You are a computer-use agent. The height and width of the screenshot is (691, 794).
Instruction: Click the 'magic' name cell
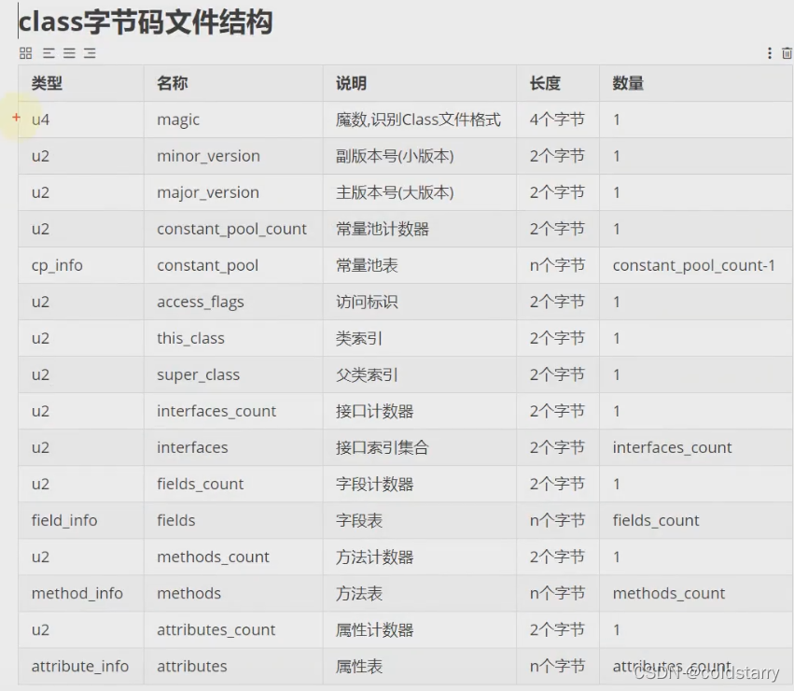click(178, 120)
